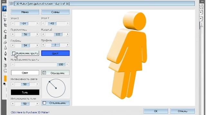The image size is (206, 115).
Task: Increase Глубина with right arrow
Action: [x=37, y=45]
